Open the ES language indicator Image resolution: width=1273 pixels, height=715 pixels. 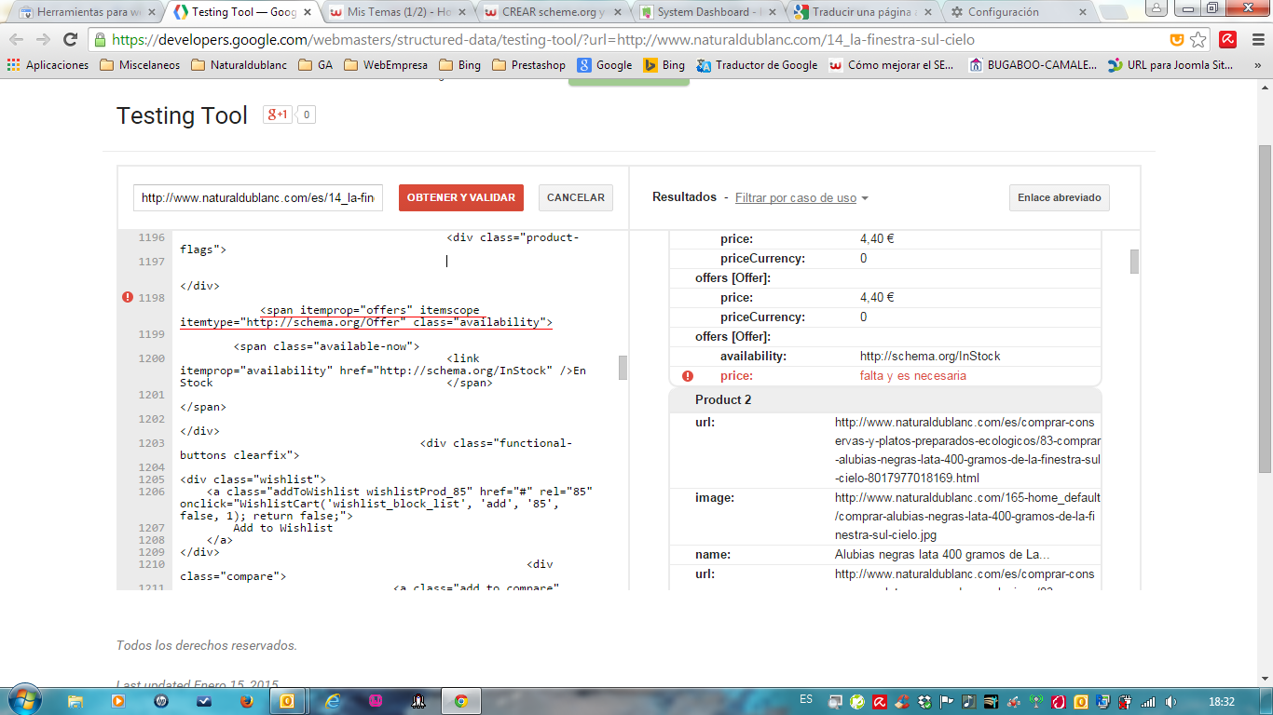click(x=806, y=699)
